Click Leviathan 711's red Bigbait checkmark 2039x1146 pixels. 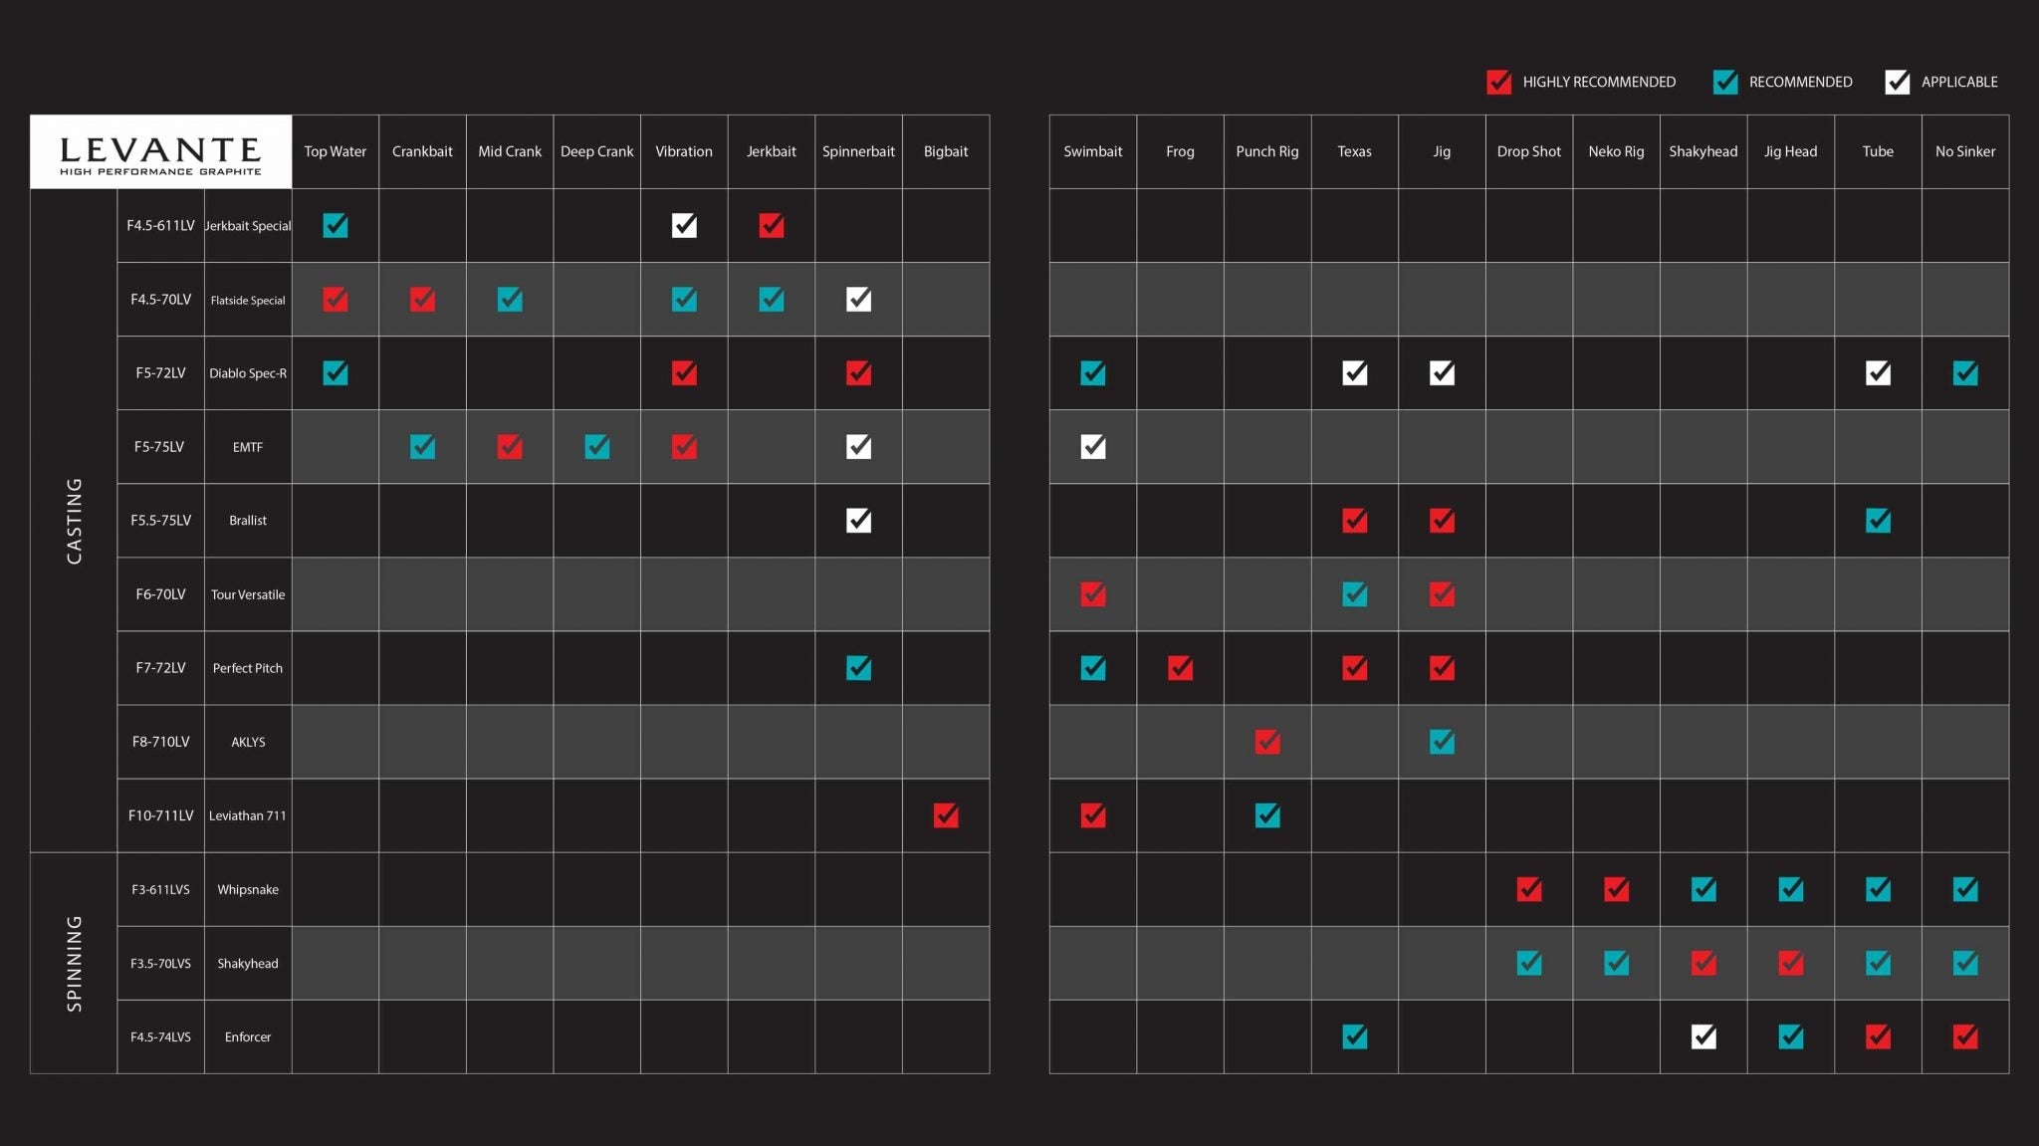(946, 815)
